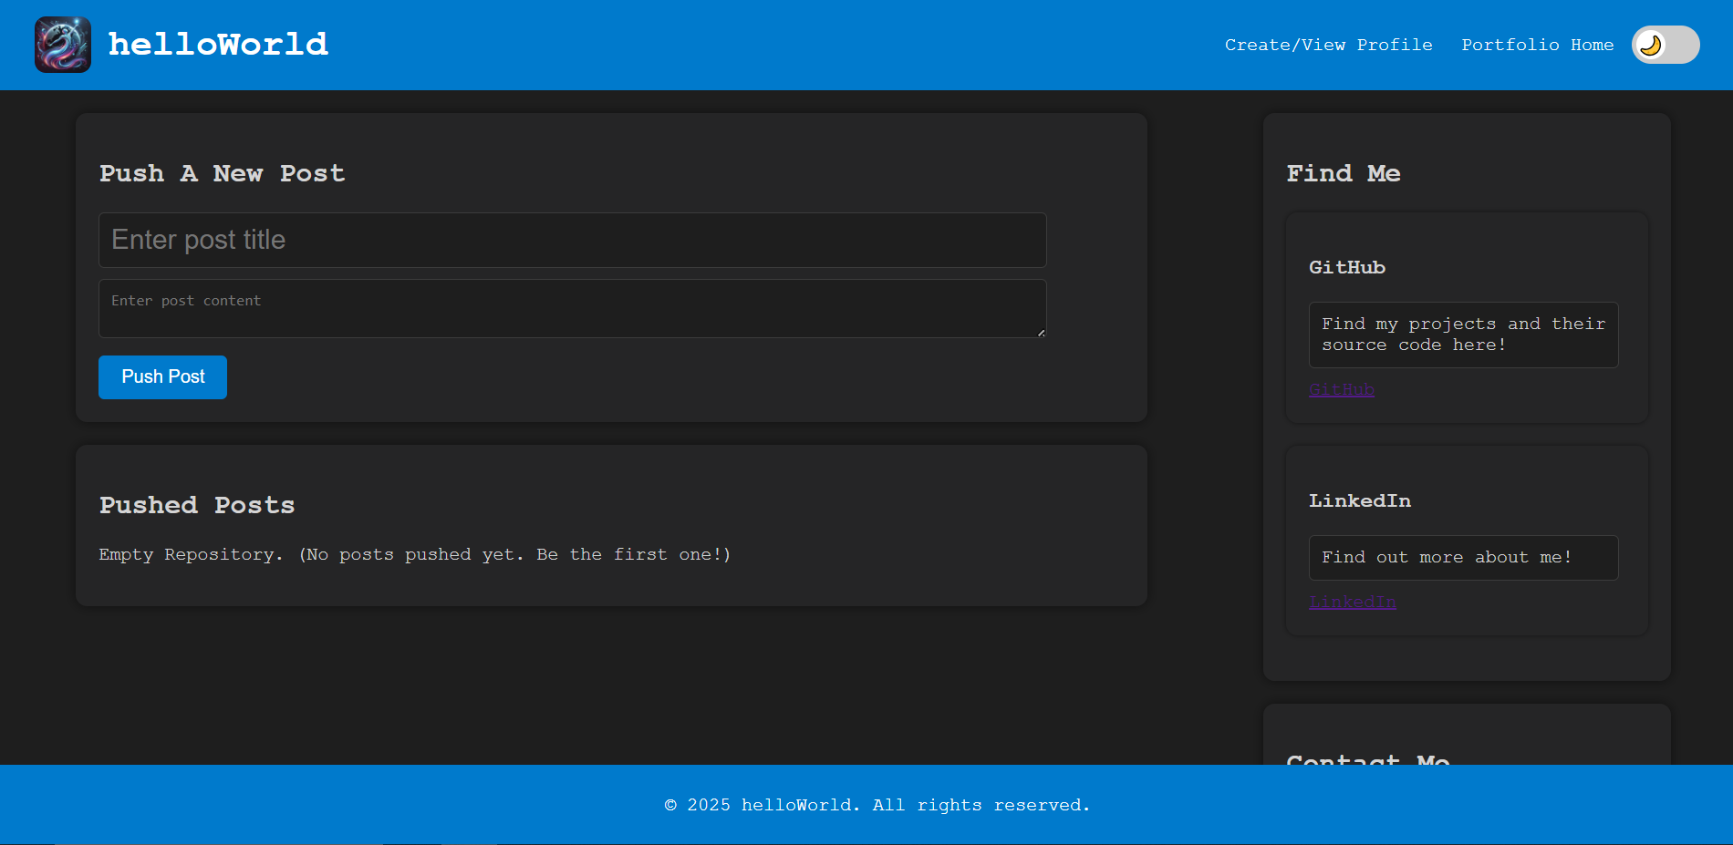Click the Pushed Posts heading
The image size is (1733, 845).
[x=196, y=505]
